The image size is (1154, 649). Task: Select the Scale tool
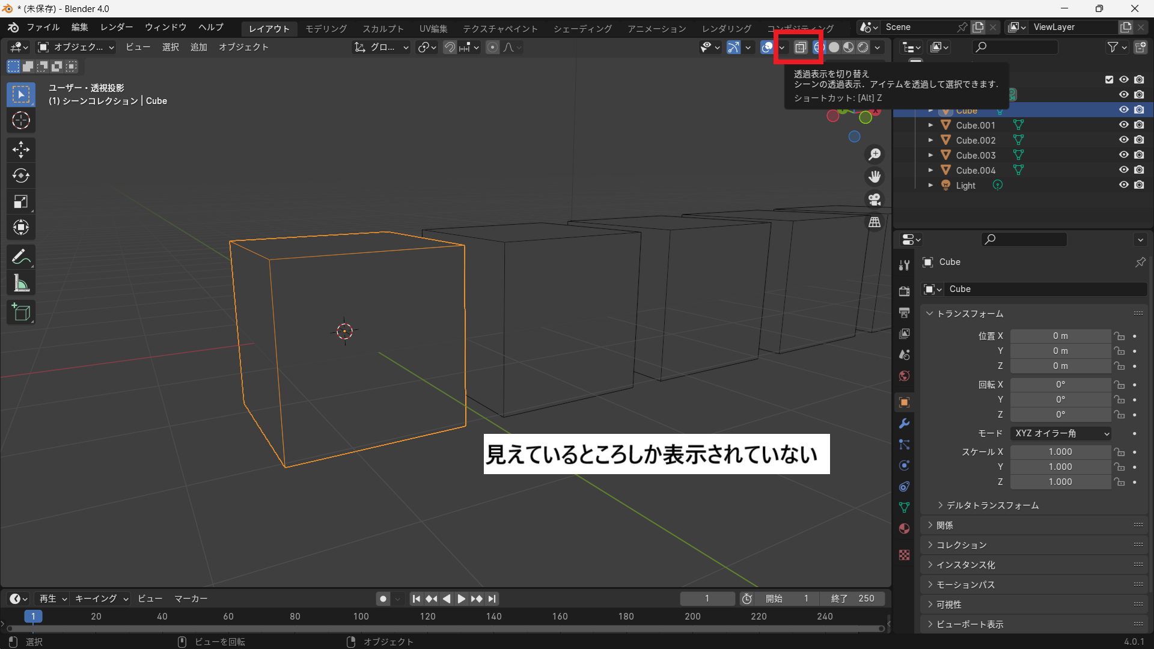[x=21, y=202]
